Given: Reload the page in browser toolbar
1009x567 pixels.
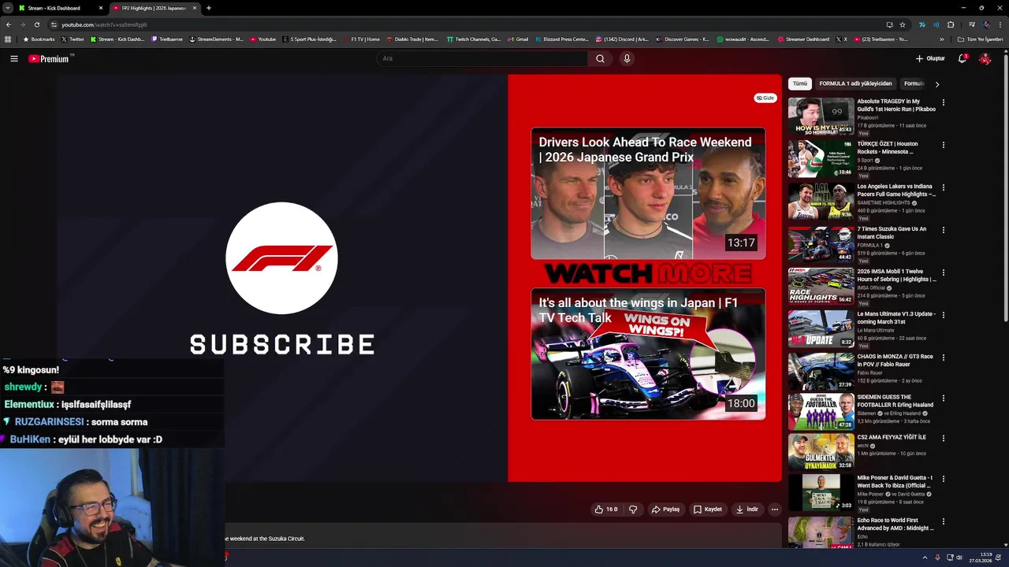Looking at the screenshot, I should click(x=36, y=24).
